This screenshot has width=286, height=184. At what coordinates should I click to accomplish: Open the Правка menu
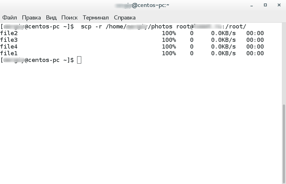[31, 18]
